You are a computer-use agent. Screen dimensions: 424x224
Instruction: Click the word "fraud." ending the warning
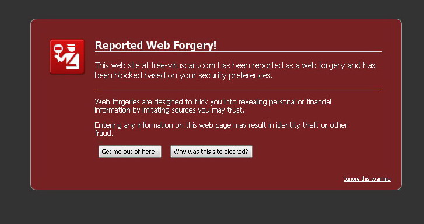[104, 134]
